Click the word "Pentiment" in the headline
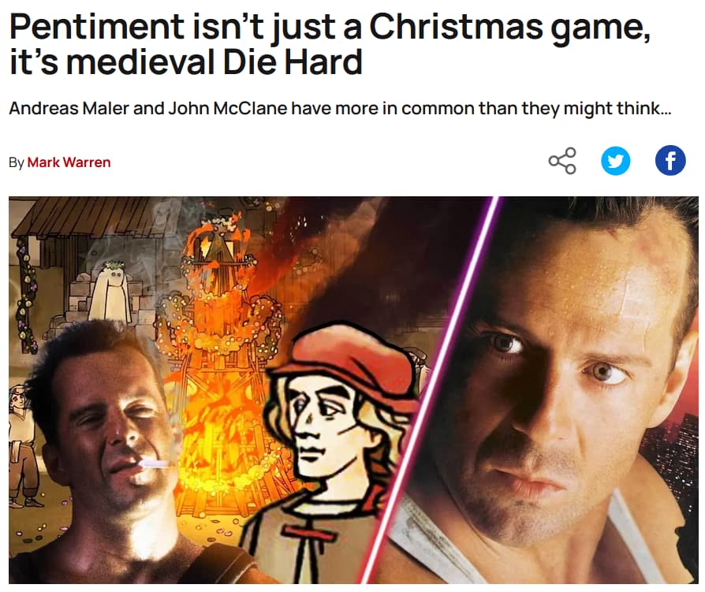 click(97, 27)
